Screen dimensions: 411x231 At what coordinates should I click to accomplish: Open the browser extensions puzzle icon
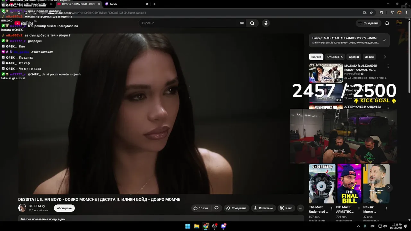click(381, 13)
